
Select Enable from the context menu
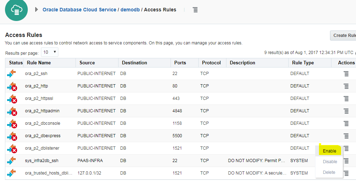point(329,151)
